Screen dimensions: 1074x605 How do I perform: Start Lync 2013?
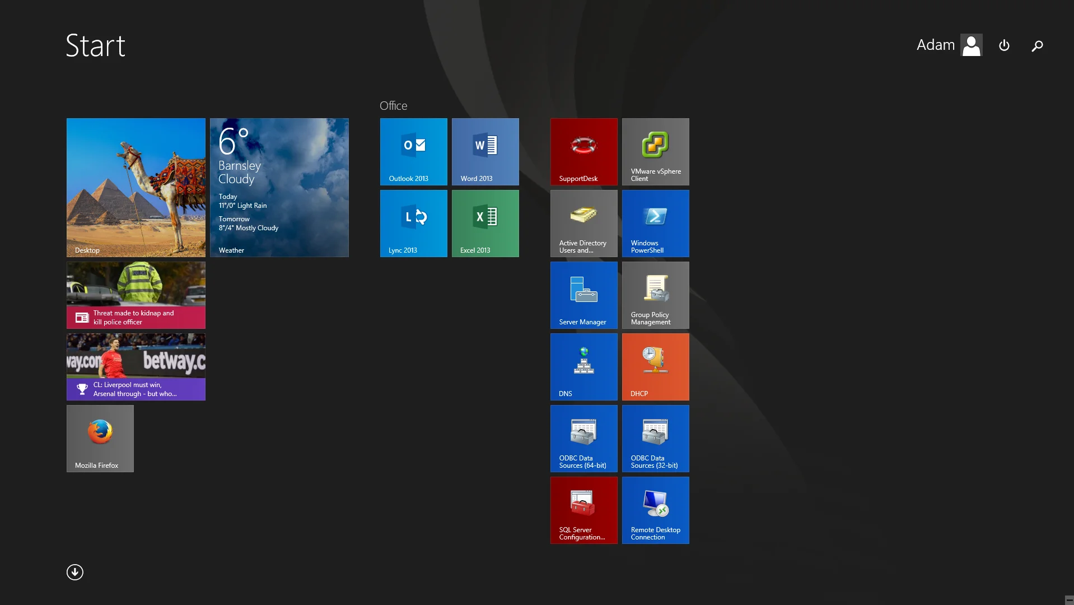click(413, 223)
